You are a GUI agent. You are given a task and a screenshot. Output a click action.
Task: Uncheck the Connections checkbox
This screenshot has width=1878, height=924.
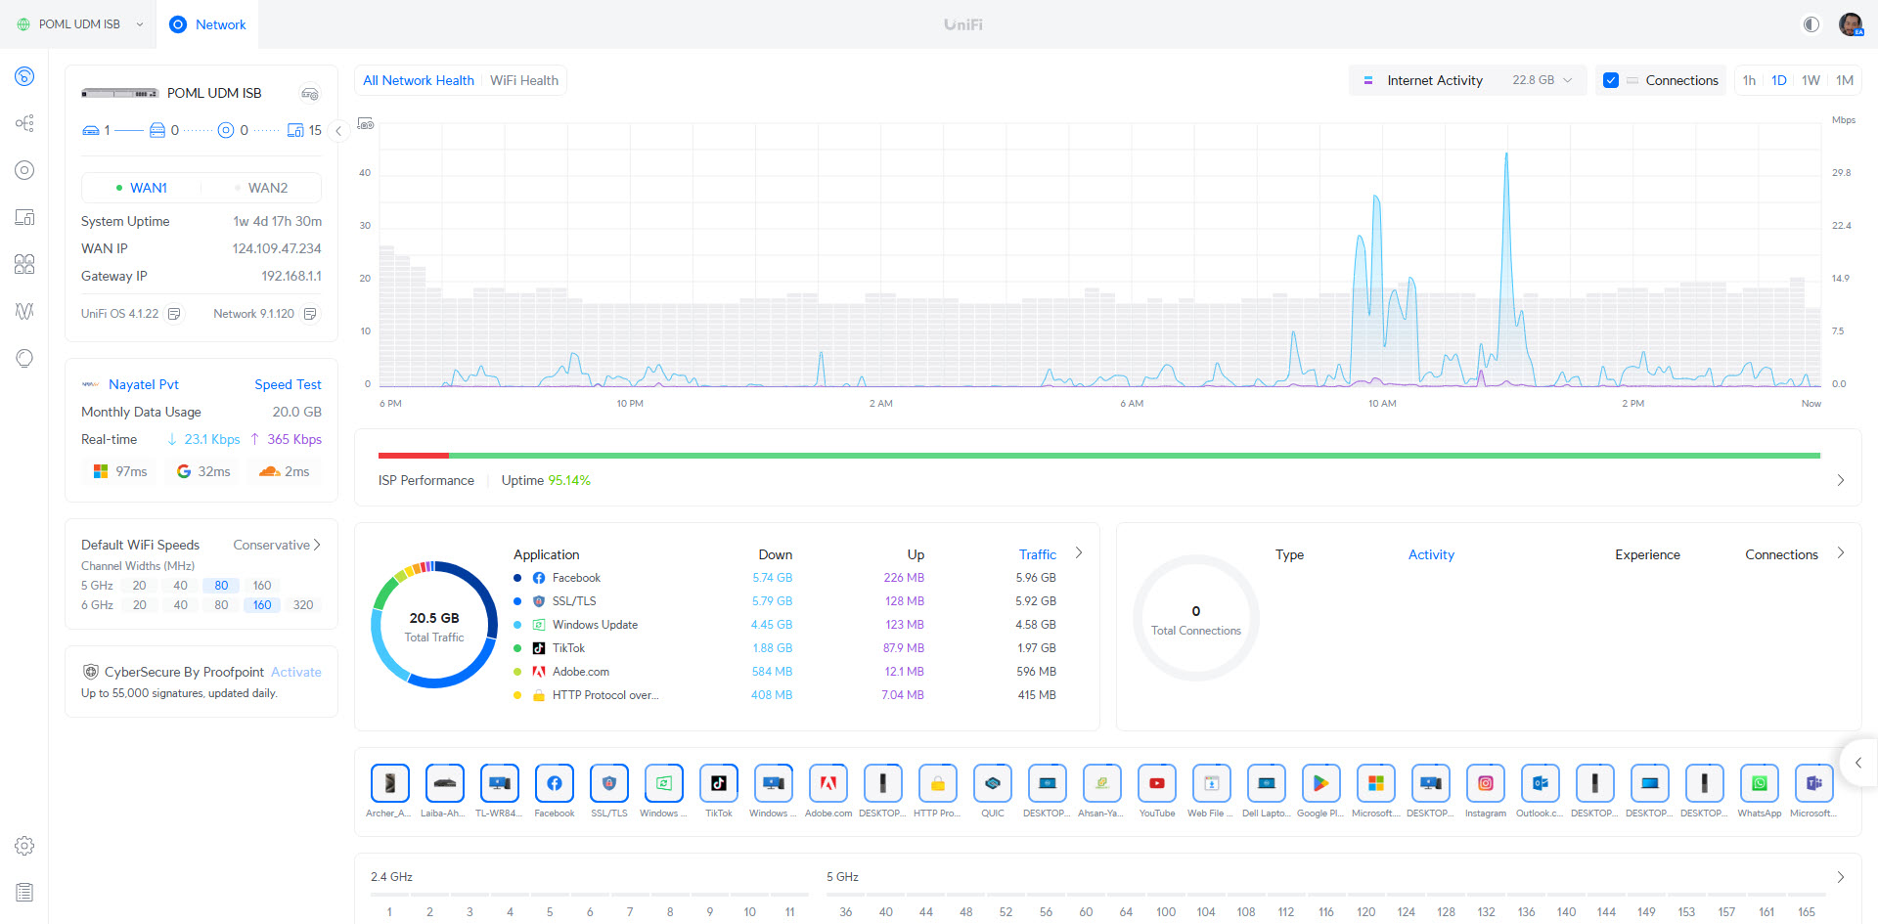[1611, 80]
